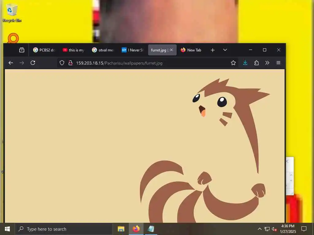Viewport: 314px width, 235px height.
Task: Minimize the Firefox window
Action: [250, 50]
